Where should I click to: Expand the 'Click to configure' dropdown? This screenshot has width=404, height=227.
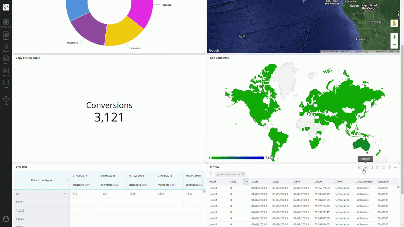(x=67, y=180)
